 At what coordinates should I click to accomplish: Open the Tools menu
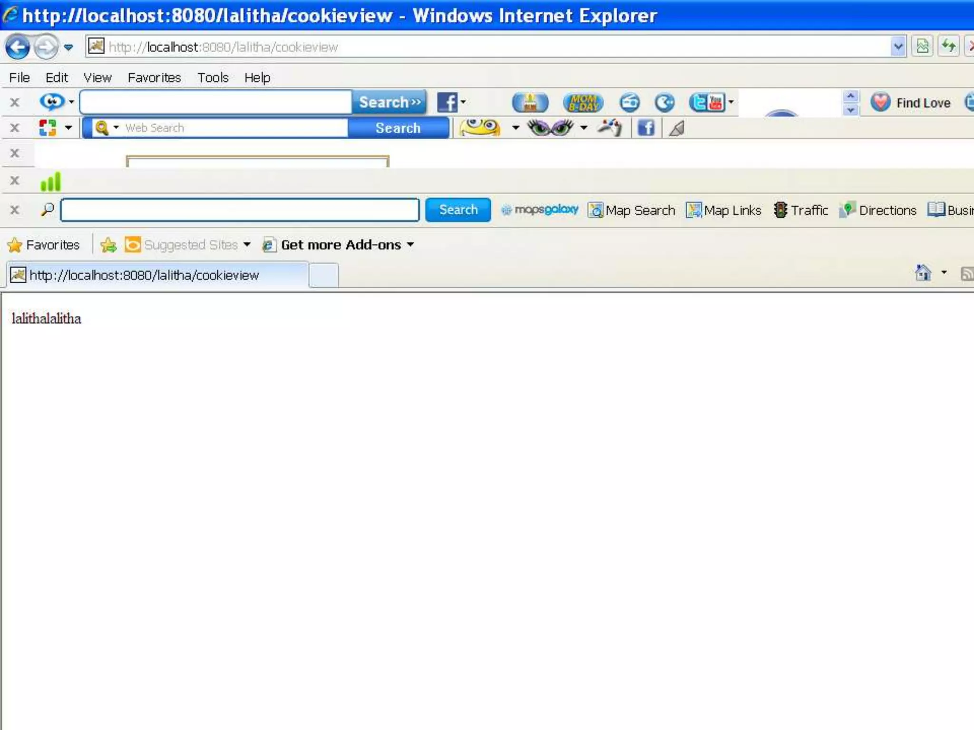(x=213, y=77)
